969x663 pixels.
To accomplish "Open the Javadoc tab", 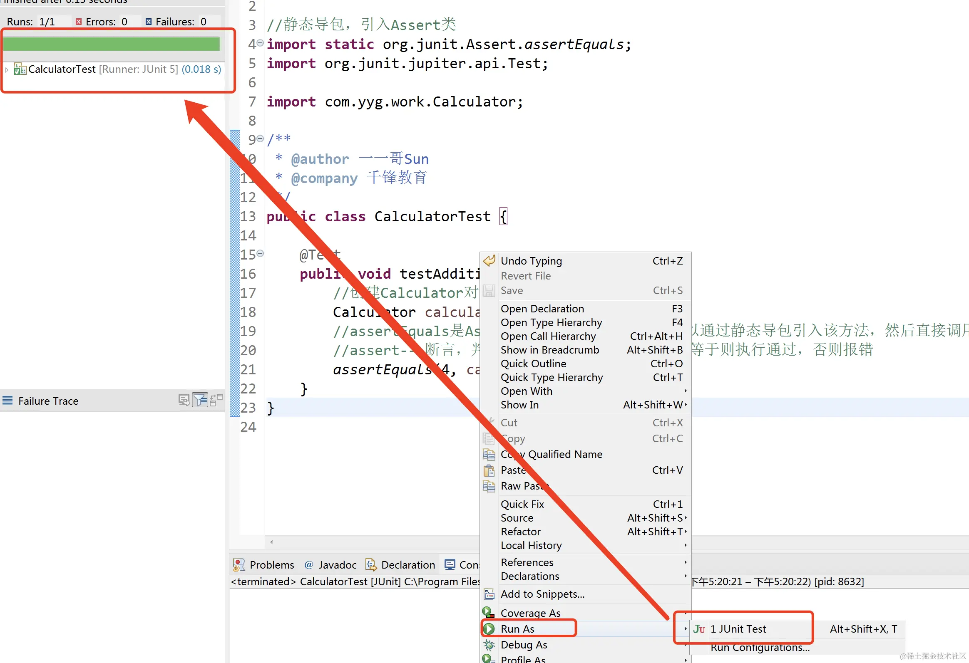I will [x=330, y=565].
